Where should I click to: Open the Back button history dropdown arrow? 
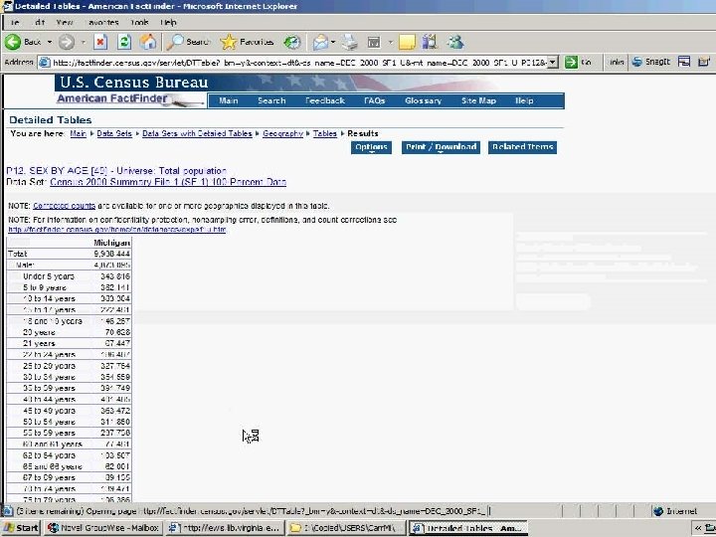tap(50, 42)
